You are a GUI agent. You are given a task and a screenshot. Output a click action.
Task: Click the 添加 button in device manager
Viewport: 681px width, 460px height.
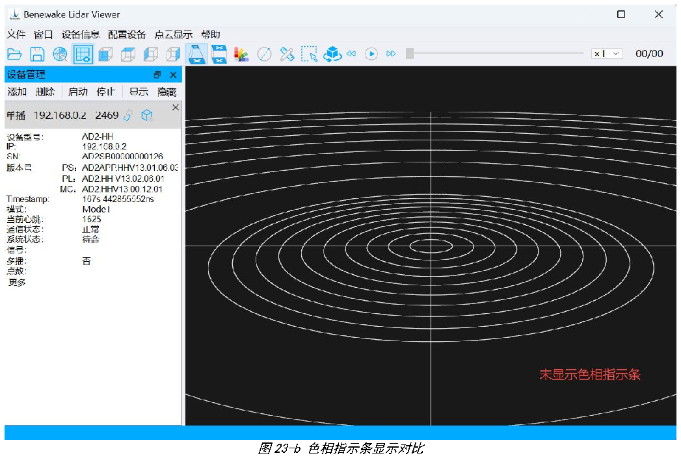[x=17, y=92]
